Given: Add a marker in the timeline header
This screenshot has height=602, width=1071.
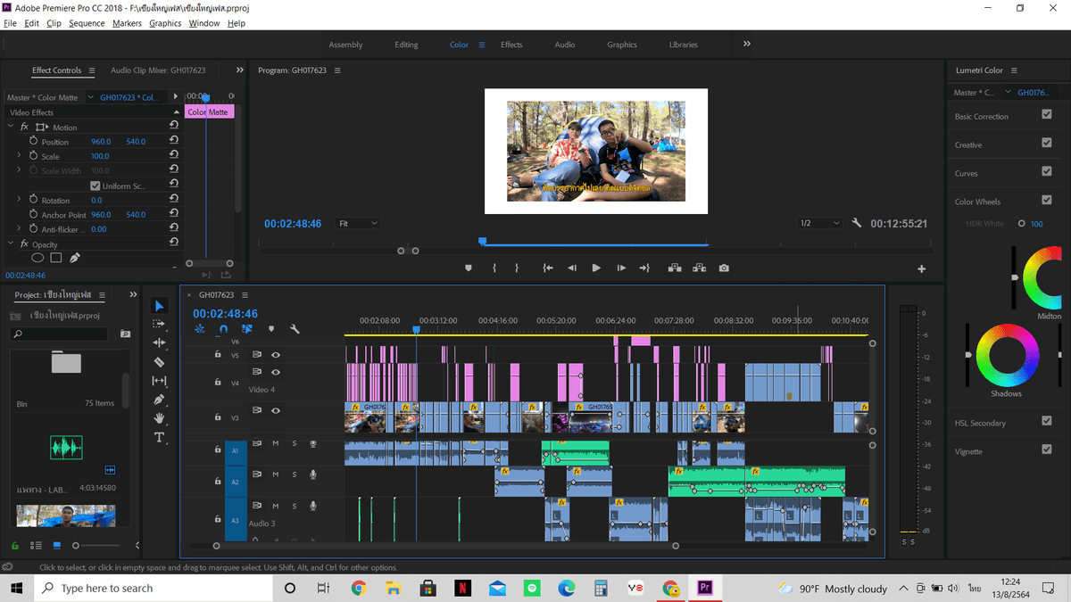Looking at the screenshot, I should (271, 329).
